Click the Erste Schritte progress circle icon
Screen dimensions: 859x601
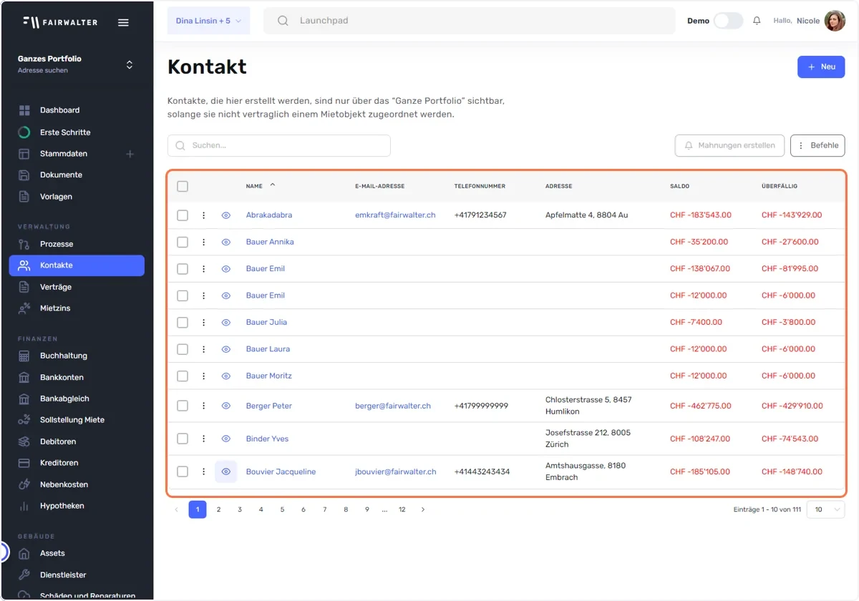point(24,132)
